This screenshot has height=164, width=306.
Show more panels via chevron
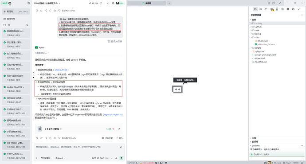click(x=298, y=9)
